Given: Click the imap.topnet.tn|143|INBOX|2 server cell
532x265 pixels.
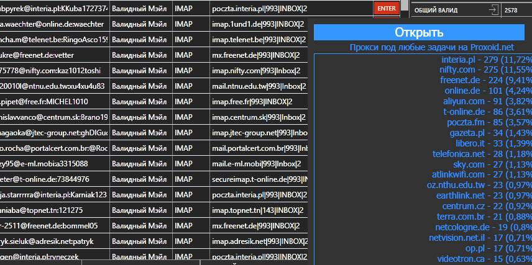Looking at the screenshot, I should 259,210.
